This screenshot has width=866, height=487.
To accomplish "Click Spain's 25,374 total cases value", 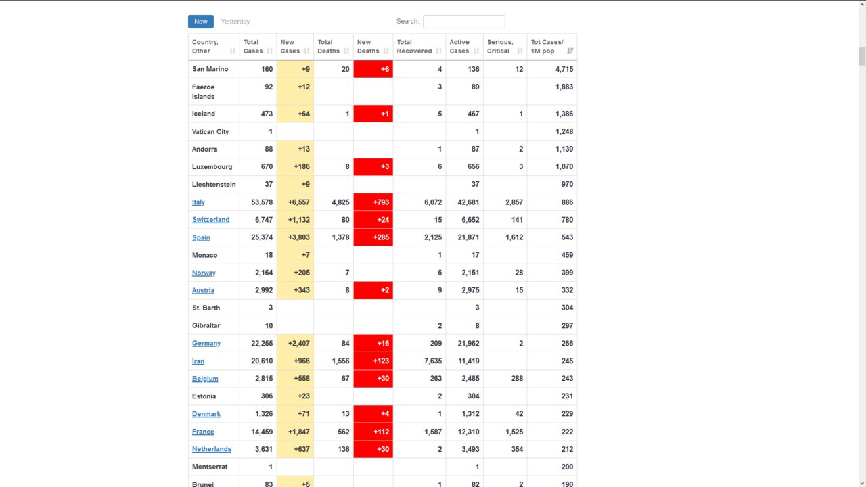I will click(x=262, y=237).
